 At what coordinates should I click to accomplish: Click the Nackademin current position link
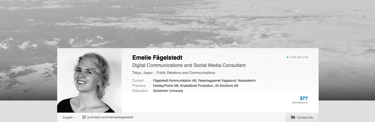[x=247, y=81]
